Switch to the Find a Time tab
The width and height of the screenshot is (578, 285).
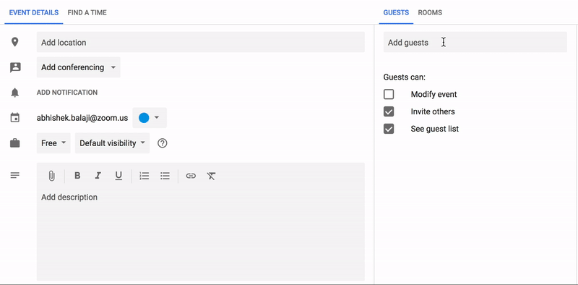click(87, 12)
